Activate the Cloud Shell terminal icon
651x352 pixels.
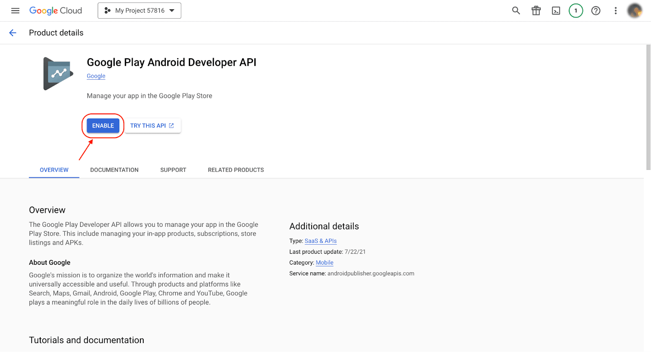tap(556, 11)
